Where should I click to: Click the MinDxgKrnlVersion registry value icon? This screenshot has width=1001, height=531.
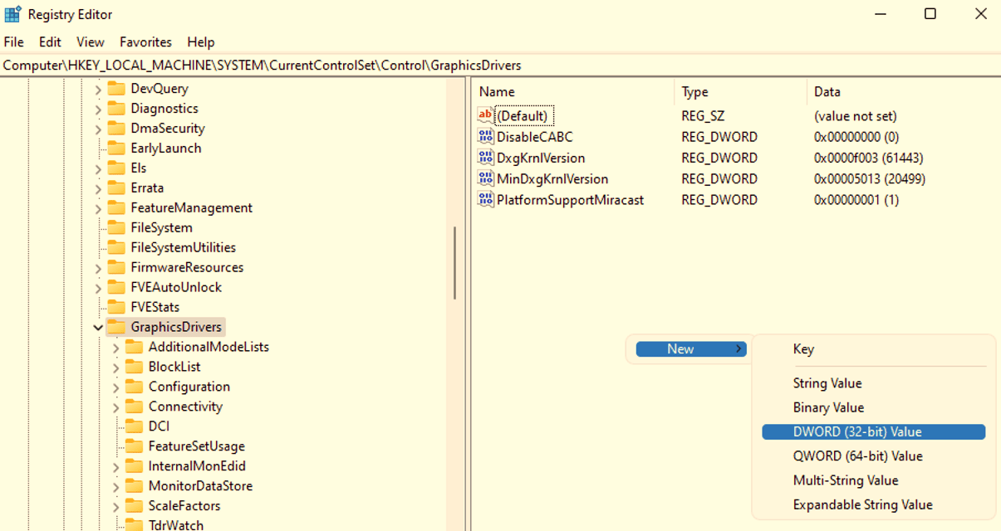[x=485, y=178]
